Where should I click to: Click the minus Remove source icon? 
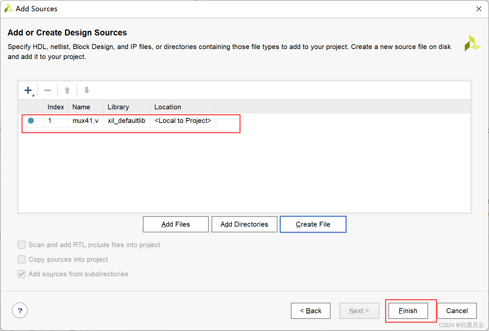point(48,90)
